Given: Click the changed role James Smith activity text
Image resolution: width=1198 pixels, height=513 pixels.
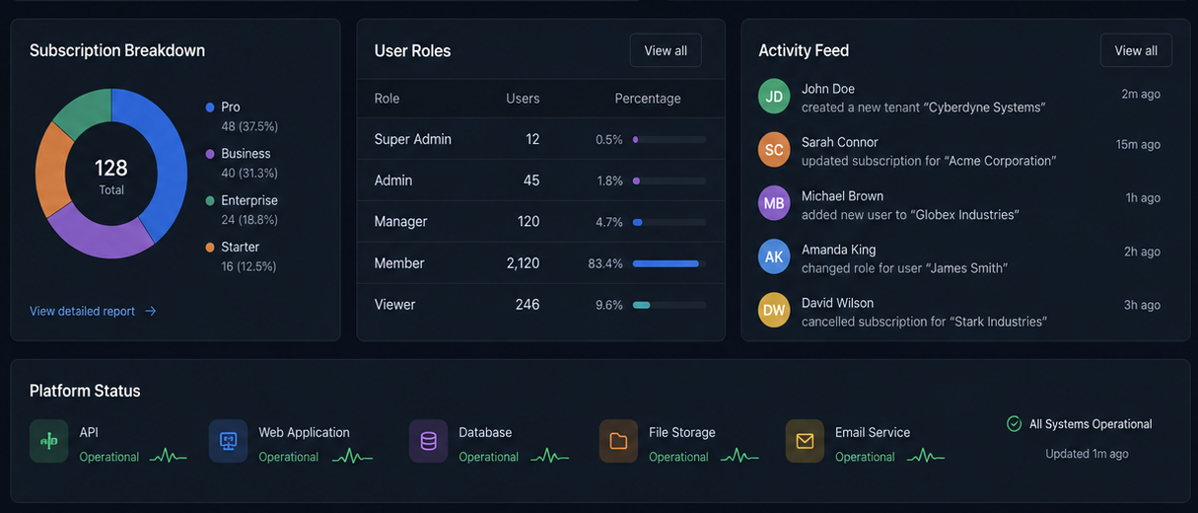Looking at the screenshot, I should tap(904, 267).
